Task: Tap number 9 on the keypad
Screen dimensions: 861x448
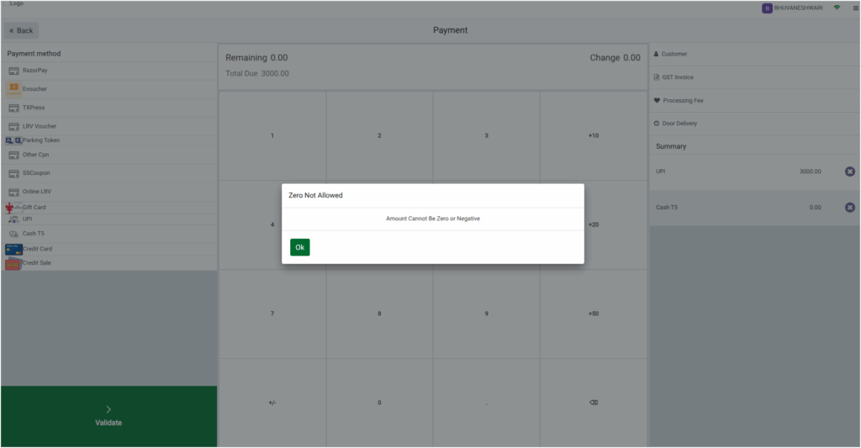Action: pyautogui.click(x=487, y=314)
